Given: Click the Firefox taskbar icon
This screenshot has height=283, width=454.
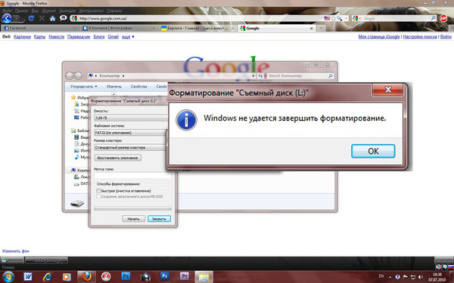Looking at the screenshot, I should 86,277.
